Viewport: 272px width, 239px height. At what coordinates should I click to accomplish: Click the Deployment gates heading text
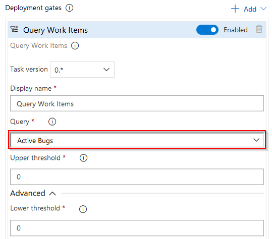coord(33,8)
